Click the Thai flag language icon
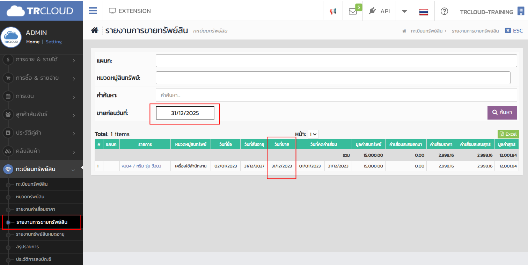The width and height of the screenshot is (528, 265). tap(424, 12)
